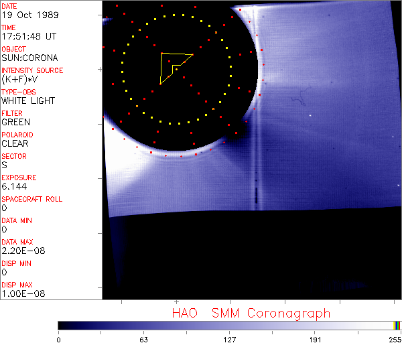Click the WHITE LIGHT observation type
The image size is (402, 343).
click(28, 100)
